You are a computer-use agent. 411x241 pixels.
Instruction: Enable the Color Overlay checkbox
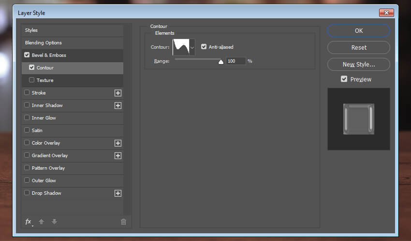(27, 143)
